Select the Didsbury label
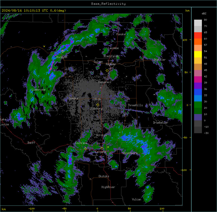The height and width of the screenshot is (212, 217). 96,109
